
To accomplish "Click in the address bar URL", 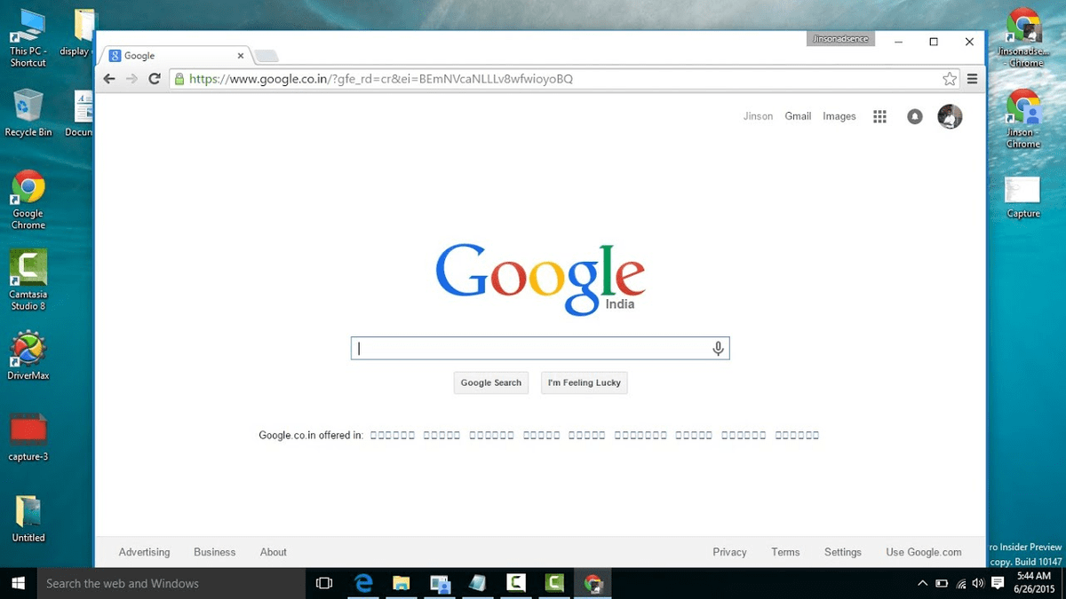I will pos(381,79).
